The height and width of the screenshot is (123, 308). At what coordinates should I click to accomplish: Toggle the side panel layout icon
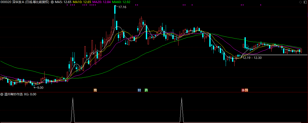pyautogui.click(x=305, y=2)
